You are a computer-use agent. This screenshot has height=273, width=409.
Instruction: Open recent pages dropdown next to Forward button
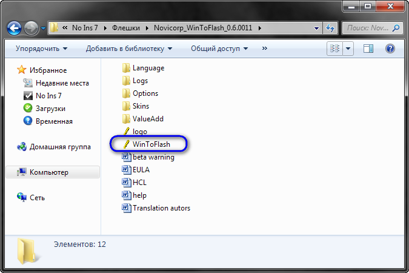click(44, 28)
